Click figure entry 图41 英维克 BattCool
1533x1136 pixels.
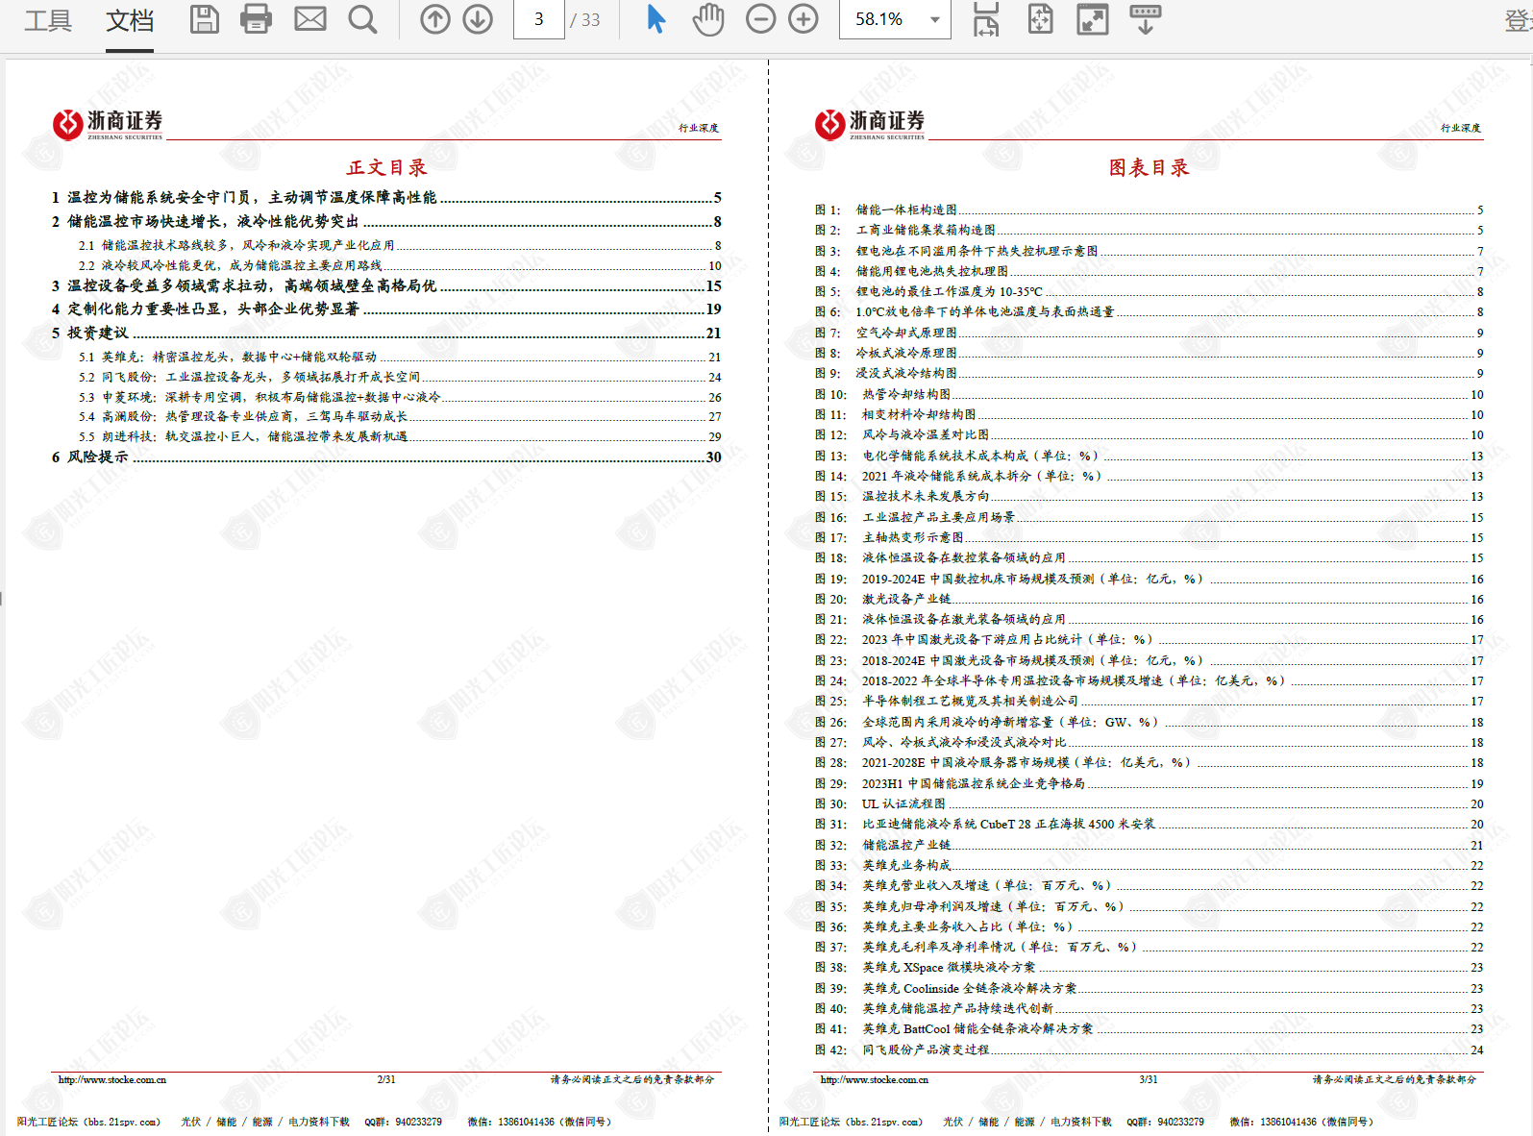tap(1149, 1028)
